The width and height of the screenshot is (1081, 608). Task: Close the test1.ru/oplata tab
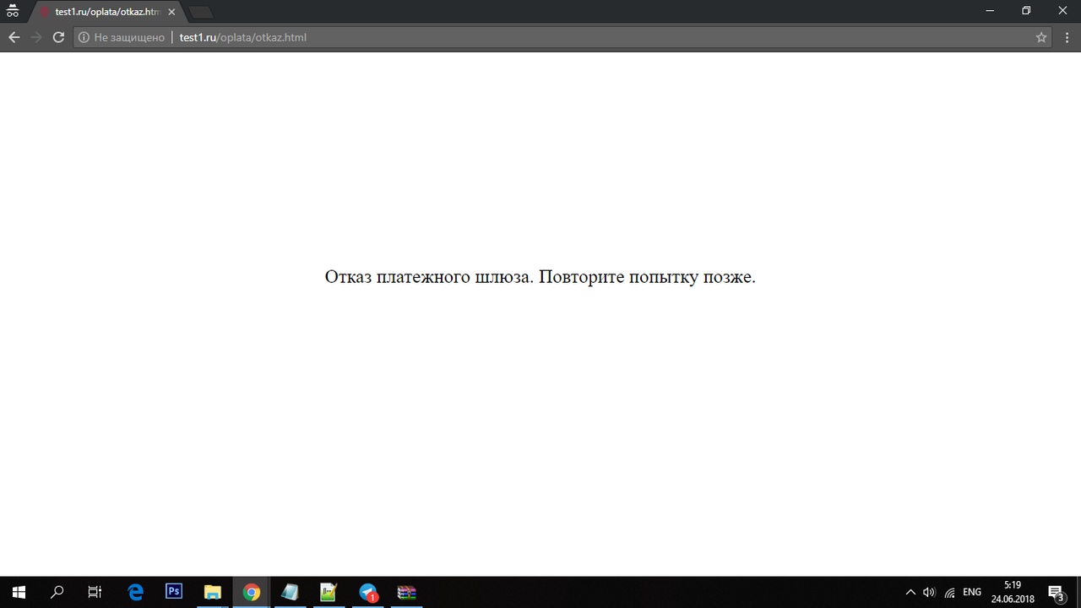click(x=171, y=12)
